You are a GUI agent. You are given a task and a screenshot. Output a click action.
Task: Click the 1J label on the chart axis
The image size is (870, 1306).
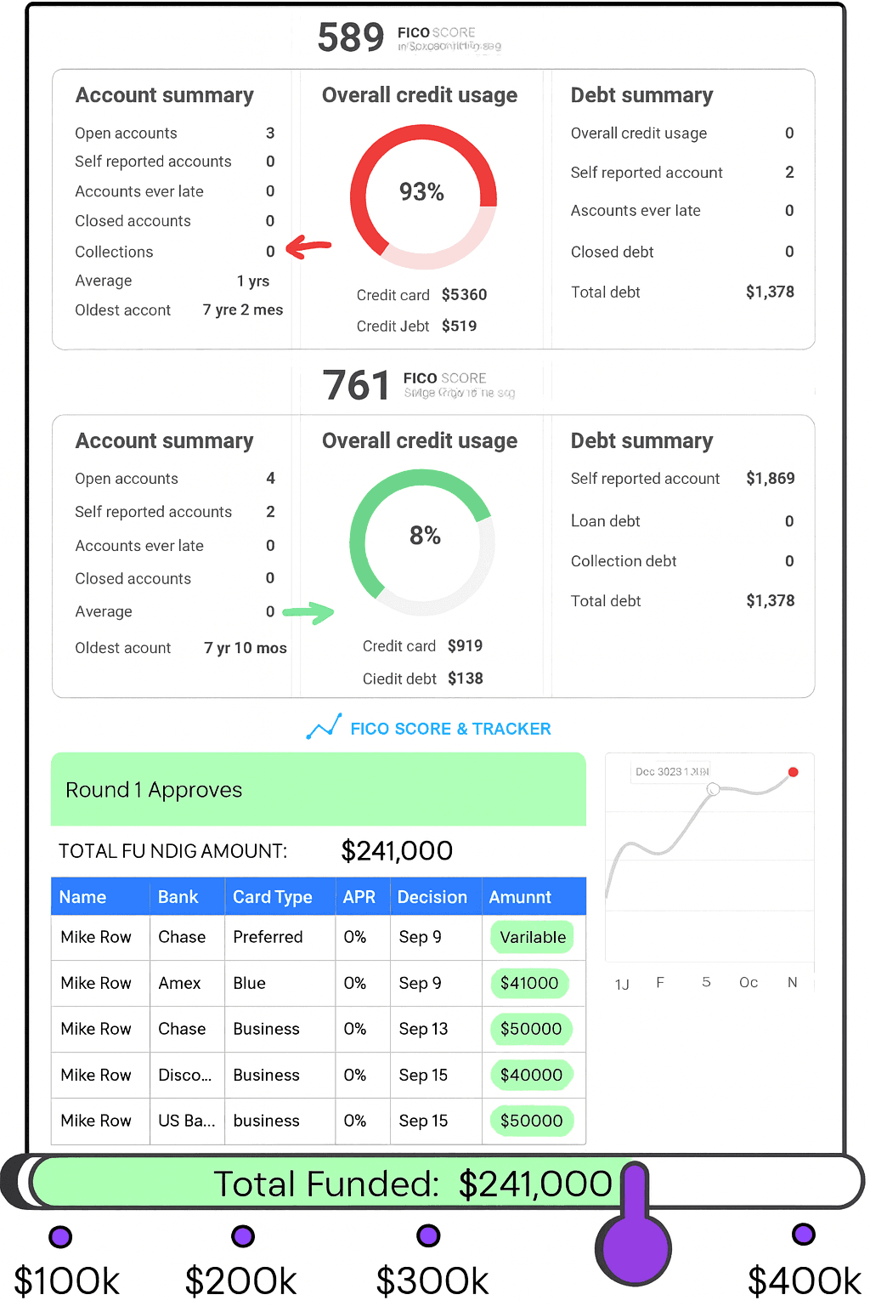pyautogui.click(x=622, y=984)
